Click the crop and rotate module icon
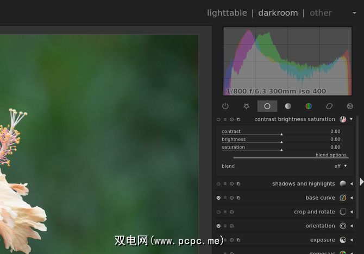This screenshot has width=364, height=254. pyautogui.click(x=343, y=212)
